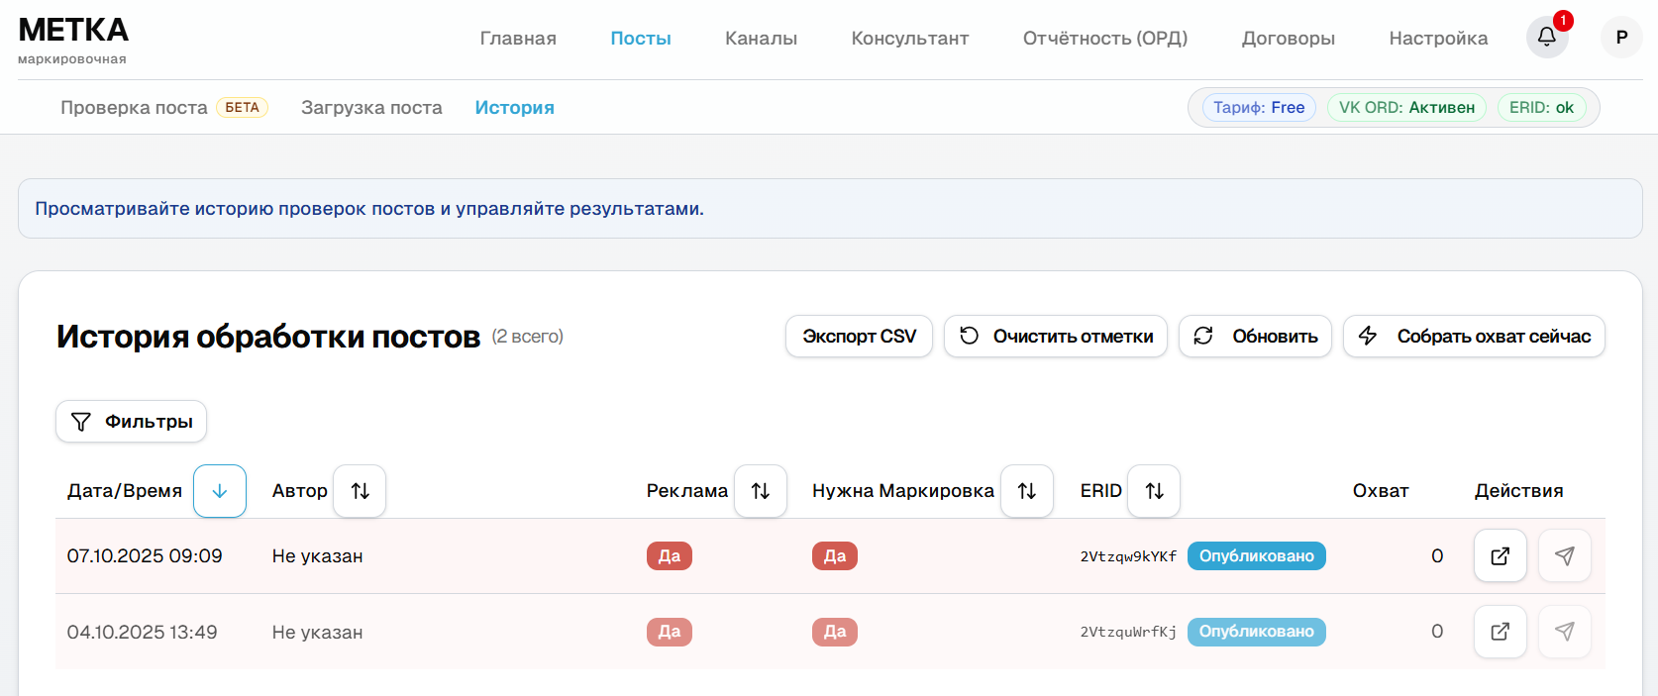Open the notifications bell
Screen dimensions: 1658x696
(x=1546, y=38)
